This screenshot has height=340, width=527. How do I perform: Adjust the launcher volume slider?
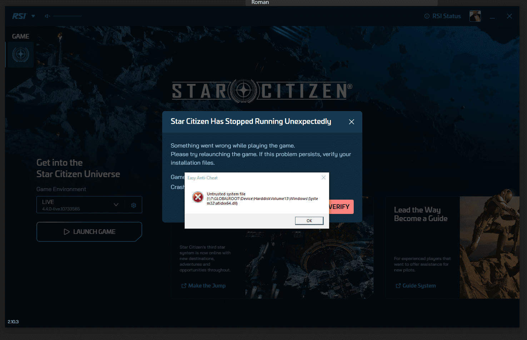tap(68, 16)
